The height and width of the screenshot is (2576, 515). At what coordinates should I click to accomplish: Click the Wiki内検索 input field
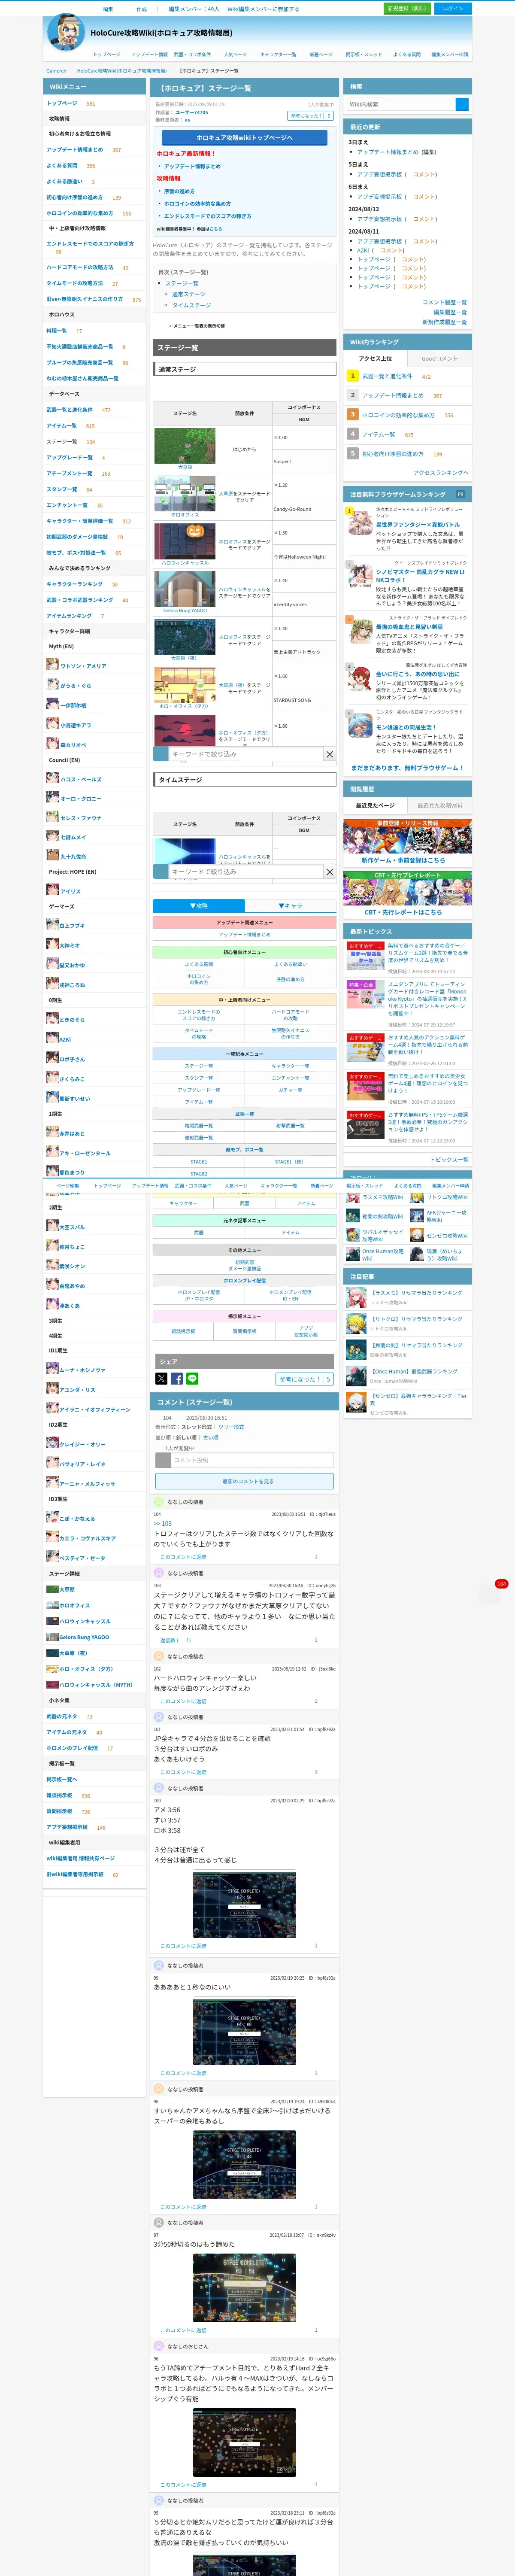coord(400,104)
